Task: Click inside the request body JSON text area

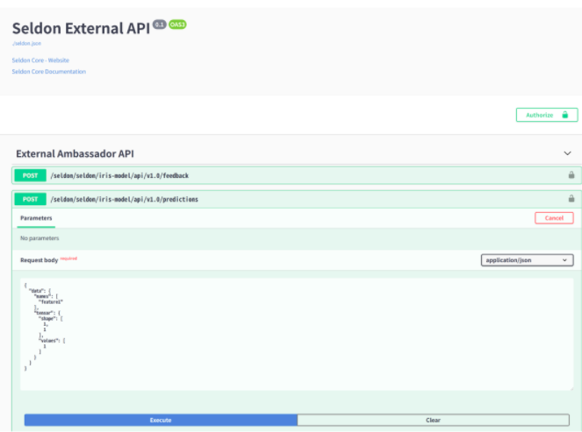Action: pyautogui.click(x=297, y=334)
